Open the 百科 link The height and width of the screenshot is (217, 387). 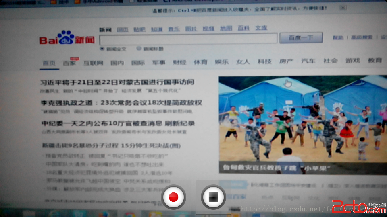243,28
